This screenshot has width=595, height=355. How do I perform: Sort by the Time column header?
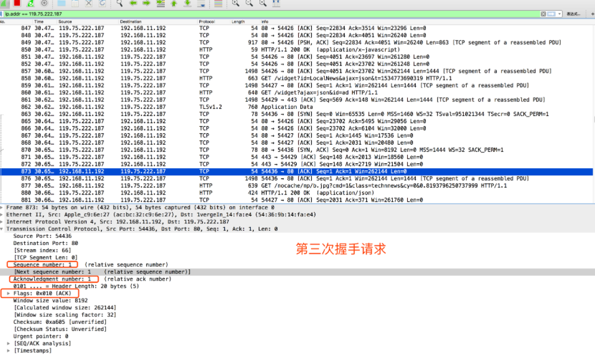45,22
